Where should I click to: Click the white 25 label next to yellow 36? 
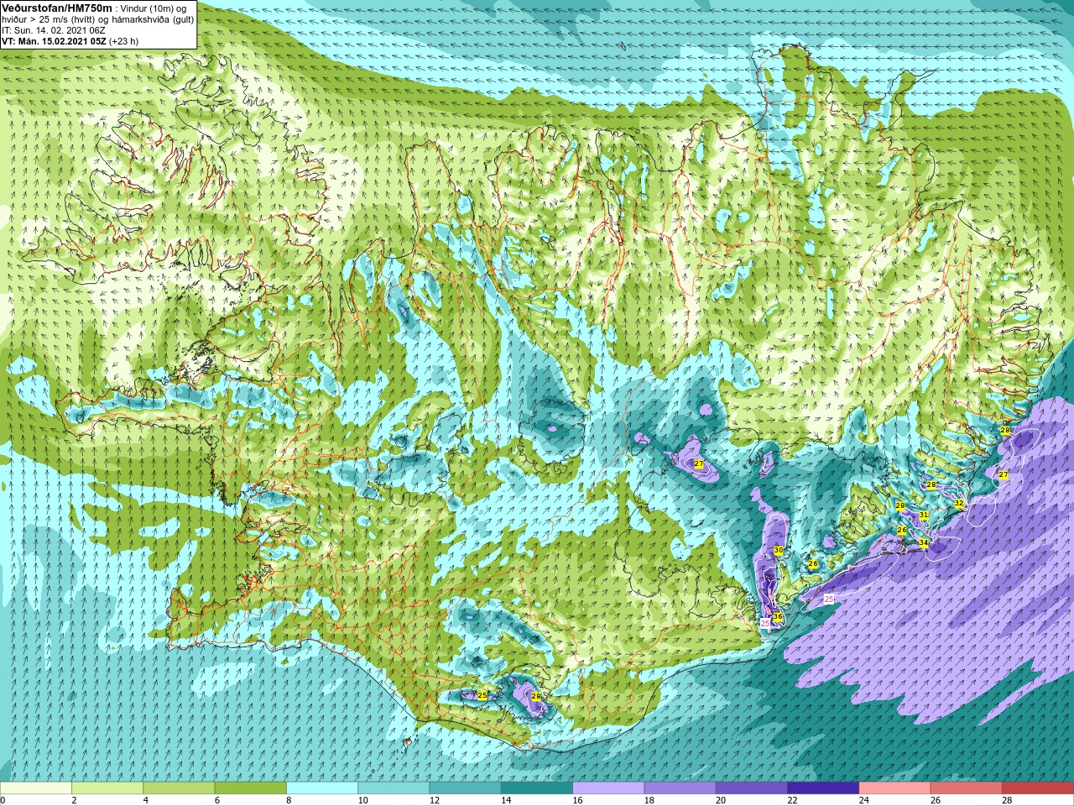tap(764, 624)
